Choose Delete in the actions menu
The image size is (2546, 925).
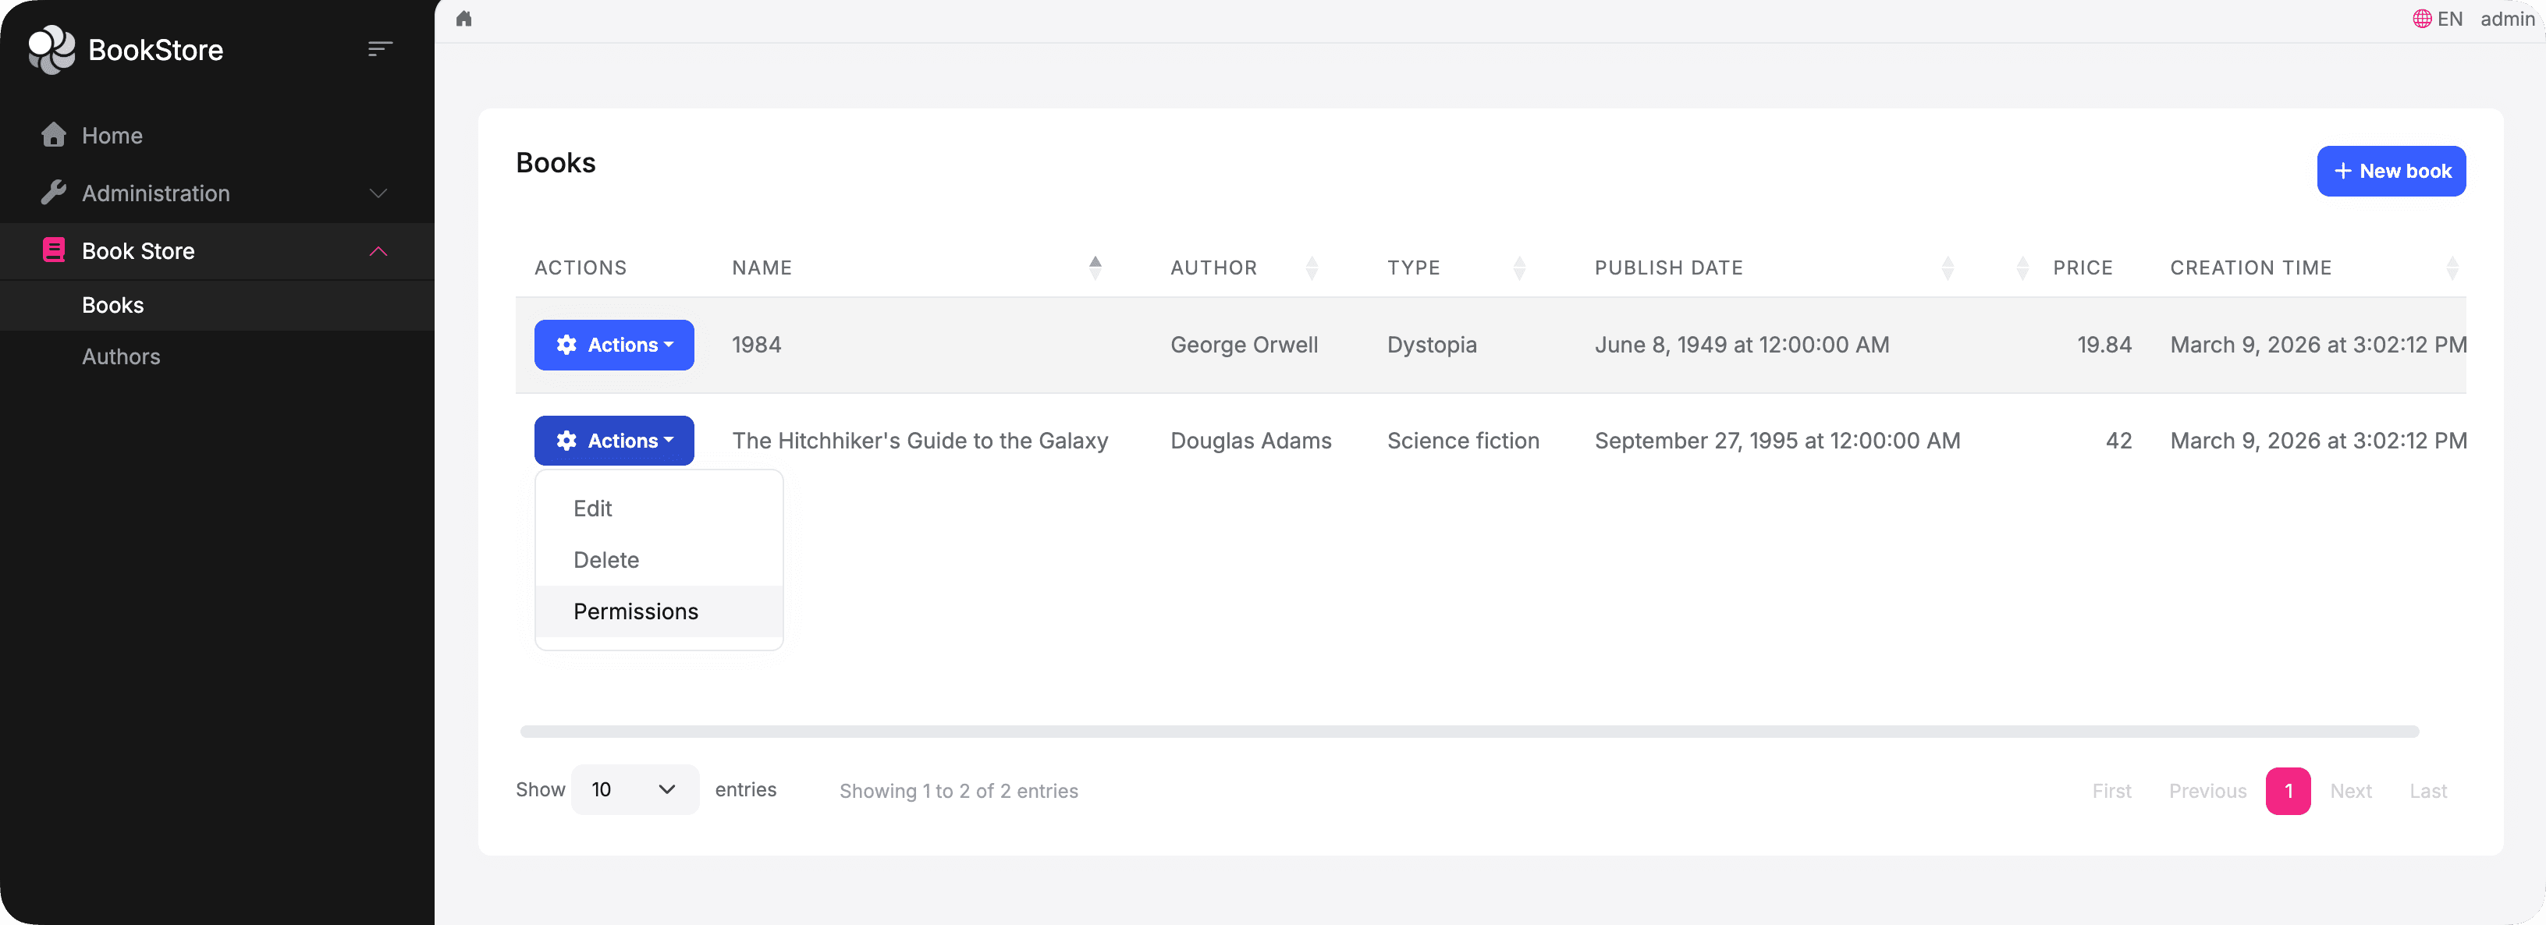click(x=605, y=560)
